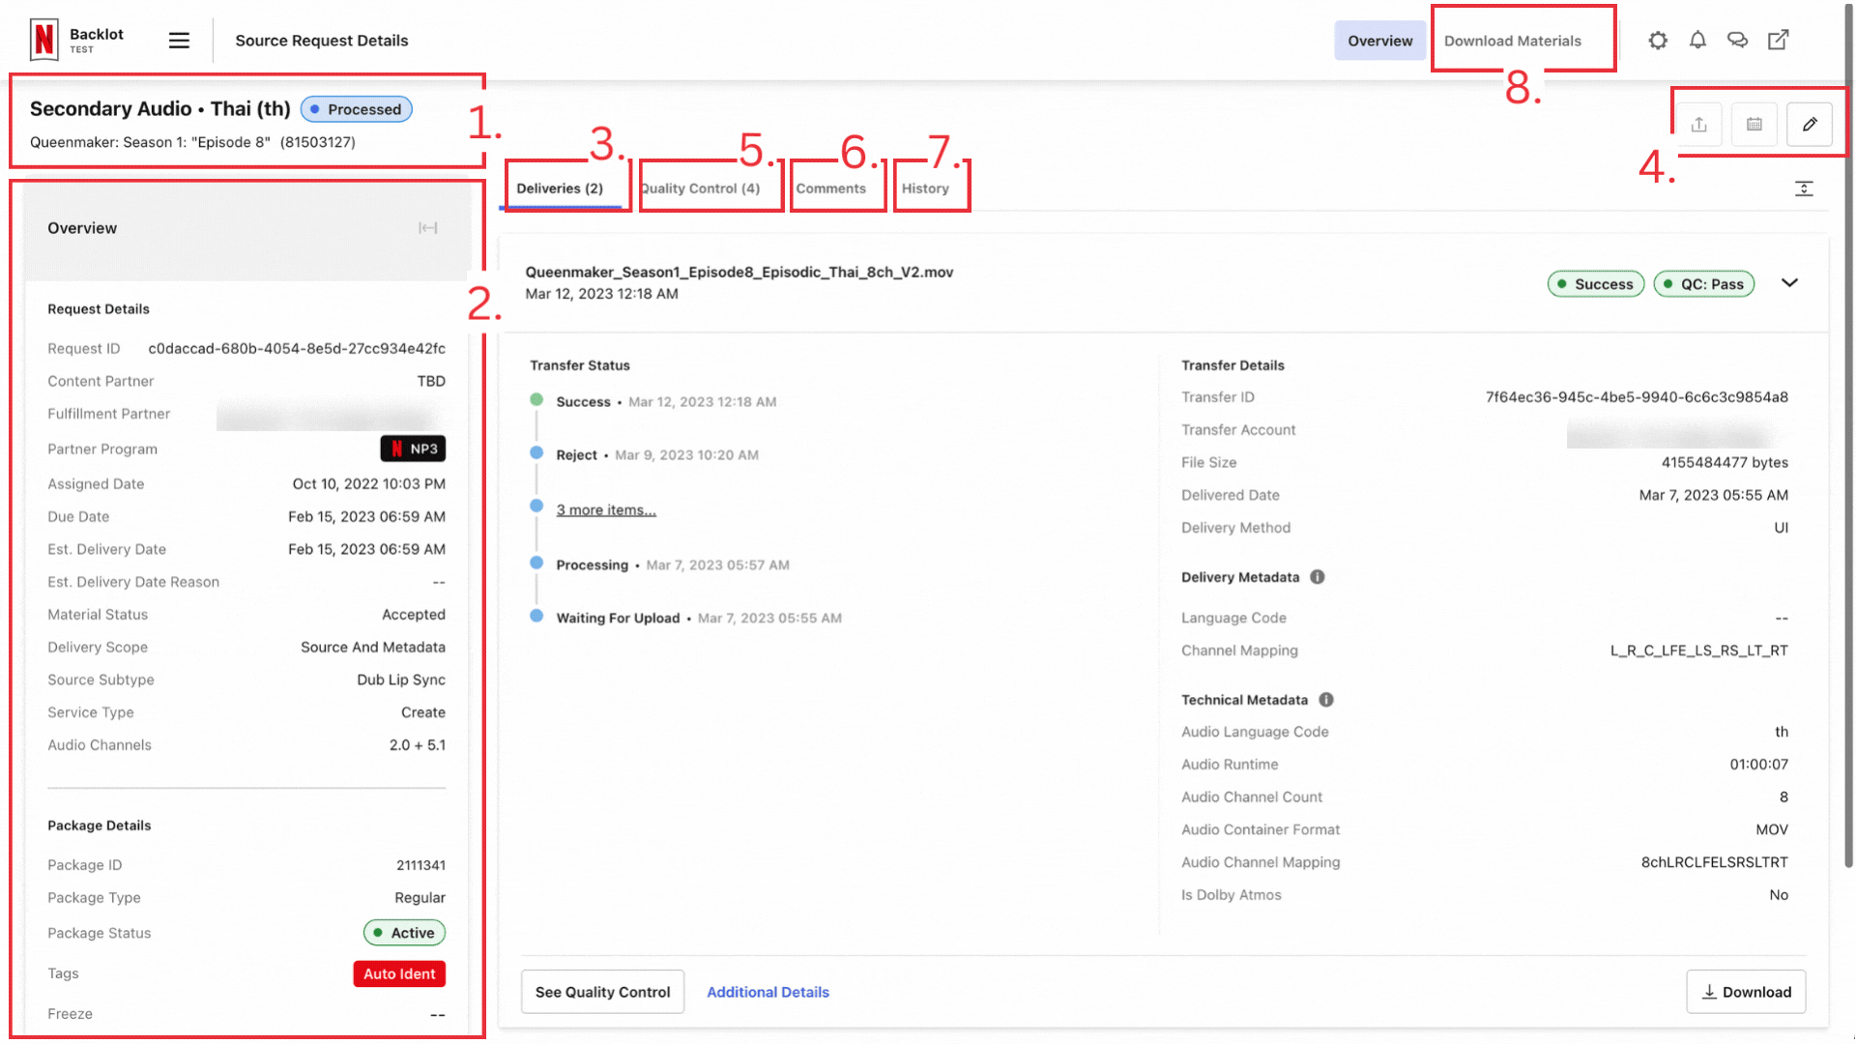Click the See Quality Control button
Image resolution: width=1856 pixels, height=1044 pixels.
click(x=602, y=992)
